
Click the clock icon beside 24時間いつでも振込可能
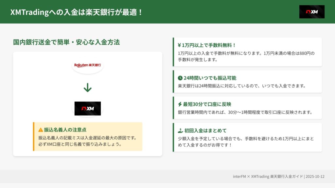(x=180, y=78)
